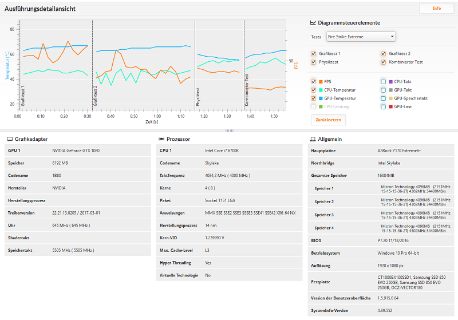This screenshot has height=320, width=458.
Task: Click the Zurücksetzen button
Action: (x=328, y=120)
